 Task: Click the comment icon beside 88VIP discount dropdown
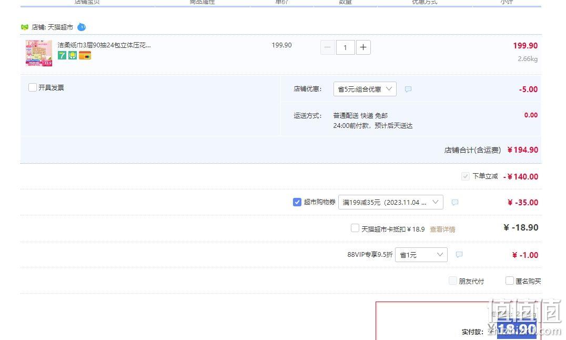(459, 255)
